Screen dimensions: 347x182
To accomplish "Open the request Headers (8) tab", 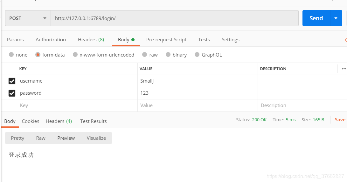I will [x=91, y=39].
